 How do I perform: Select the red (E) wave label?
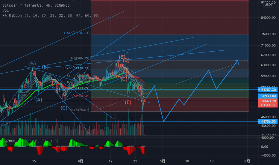(128, 102)
